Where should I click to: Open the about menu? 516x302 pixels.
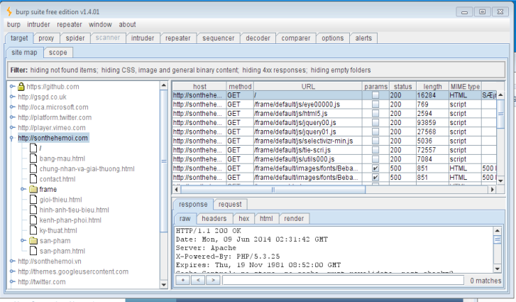click(x=127, y=24)
